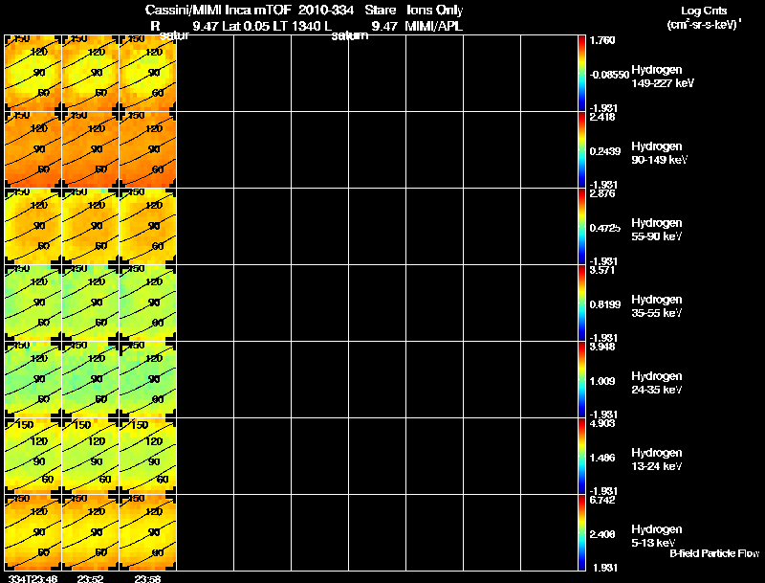Click the 'Log Cnts' units heading
The width and height of the screenshot is (765, 583).
tap(704, 11)
